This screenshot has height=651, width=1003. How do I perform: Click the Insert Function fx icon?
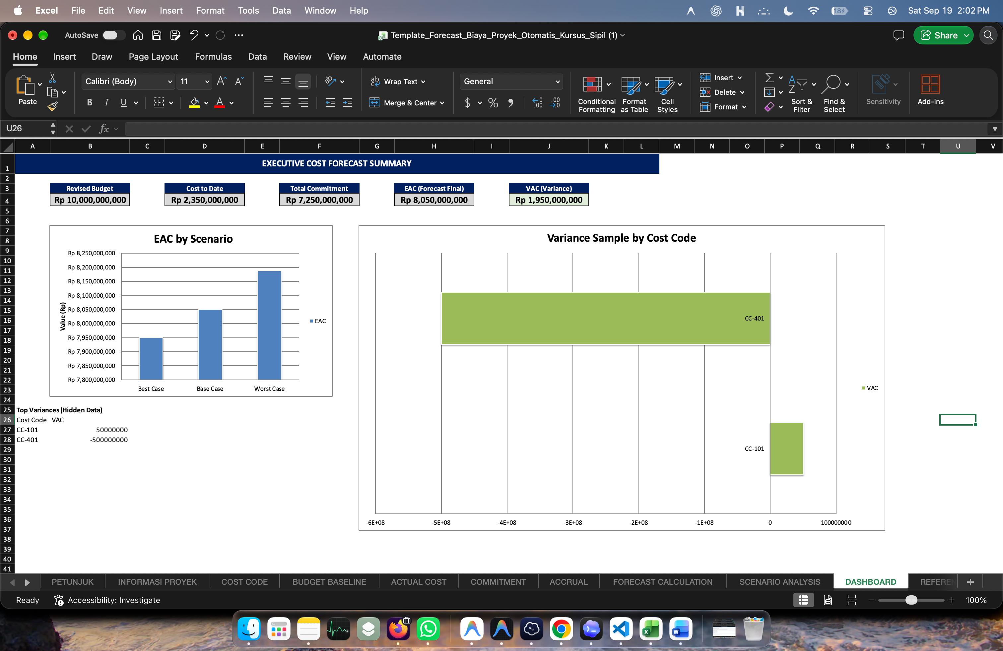click(104, 128)
